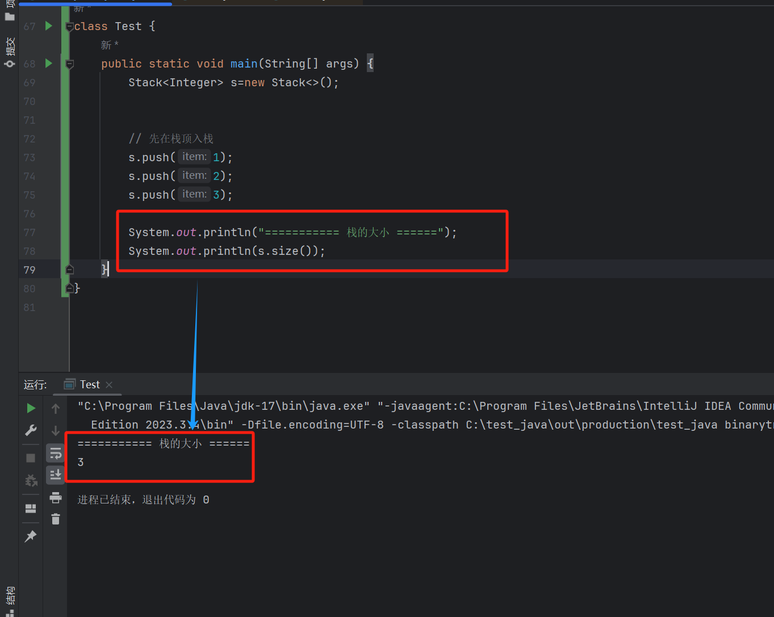Viewport: 774px width, 617px height.
Task: Click fold end marker at line 80
Action: (x=69, y=288)
